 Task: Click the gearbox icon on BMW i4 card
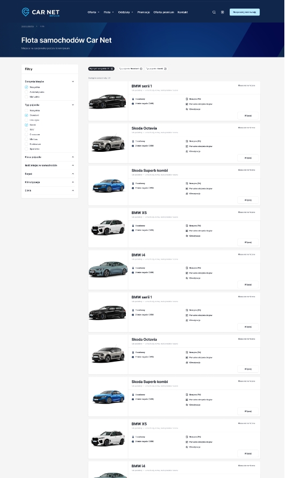tap(187, 273)
